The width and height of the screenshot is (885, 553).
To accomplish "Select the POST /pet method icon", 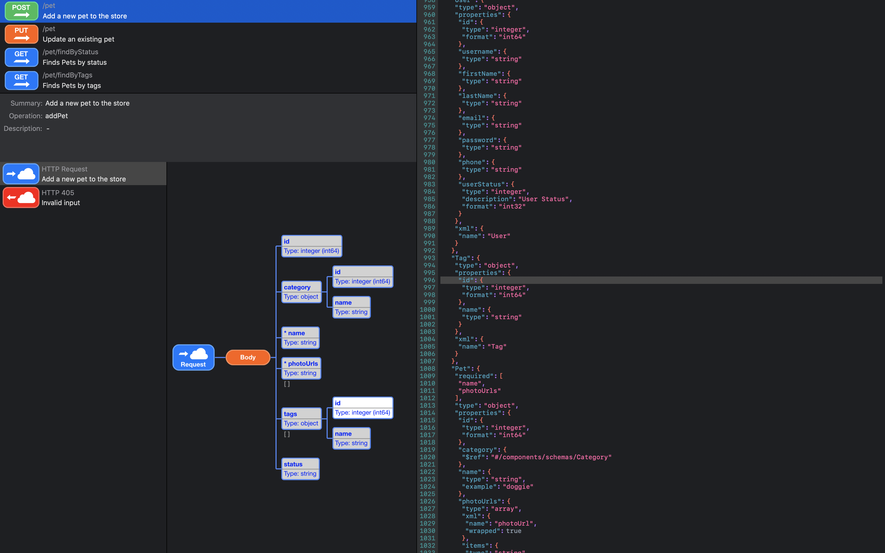I will [x=21, y=11].
